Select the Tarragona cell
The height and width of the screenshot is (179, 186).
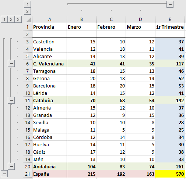click(50, 71)
